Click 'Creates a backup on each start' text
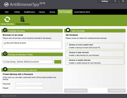127x98 pixels. (85, 48)
